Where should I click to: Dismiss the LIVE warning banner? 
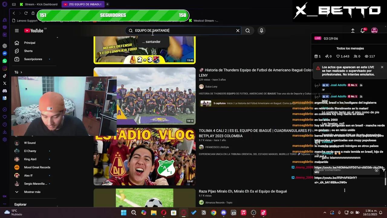point(382,67)
